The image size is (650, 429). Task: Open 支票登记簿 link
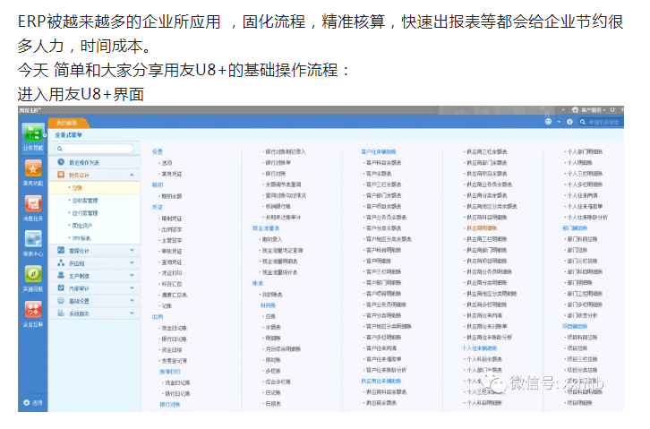[174, 361]
